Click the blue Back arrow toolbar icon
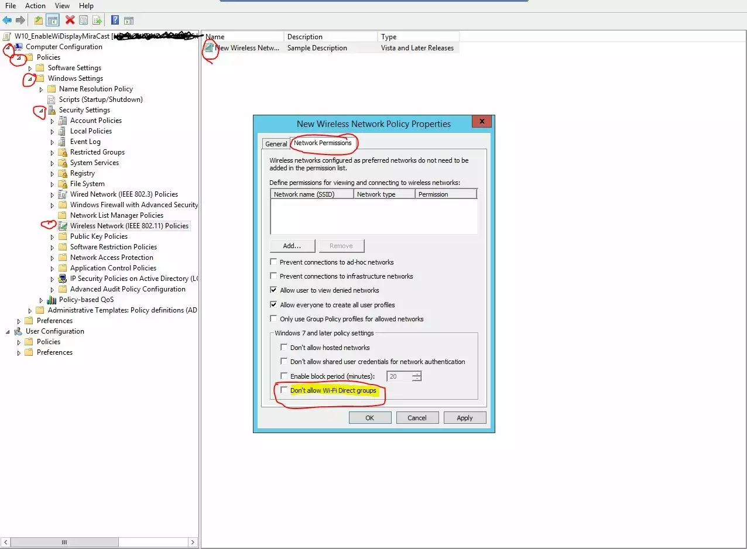 tap(7, 20)
